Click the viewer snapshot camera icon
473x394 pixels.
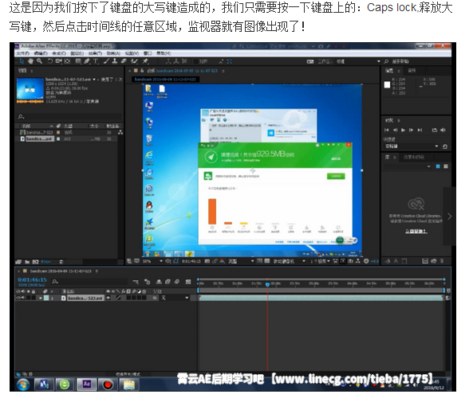point(207,261)
